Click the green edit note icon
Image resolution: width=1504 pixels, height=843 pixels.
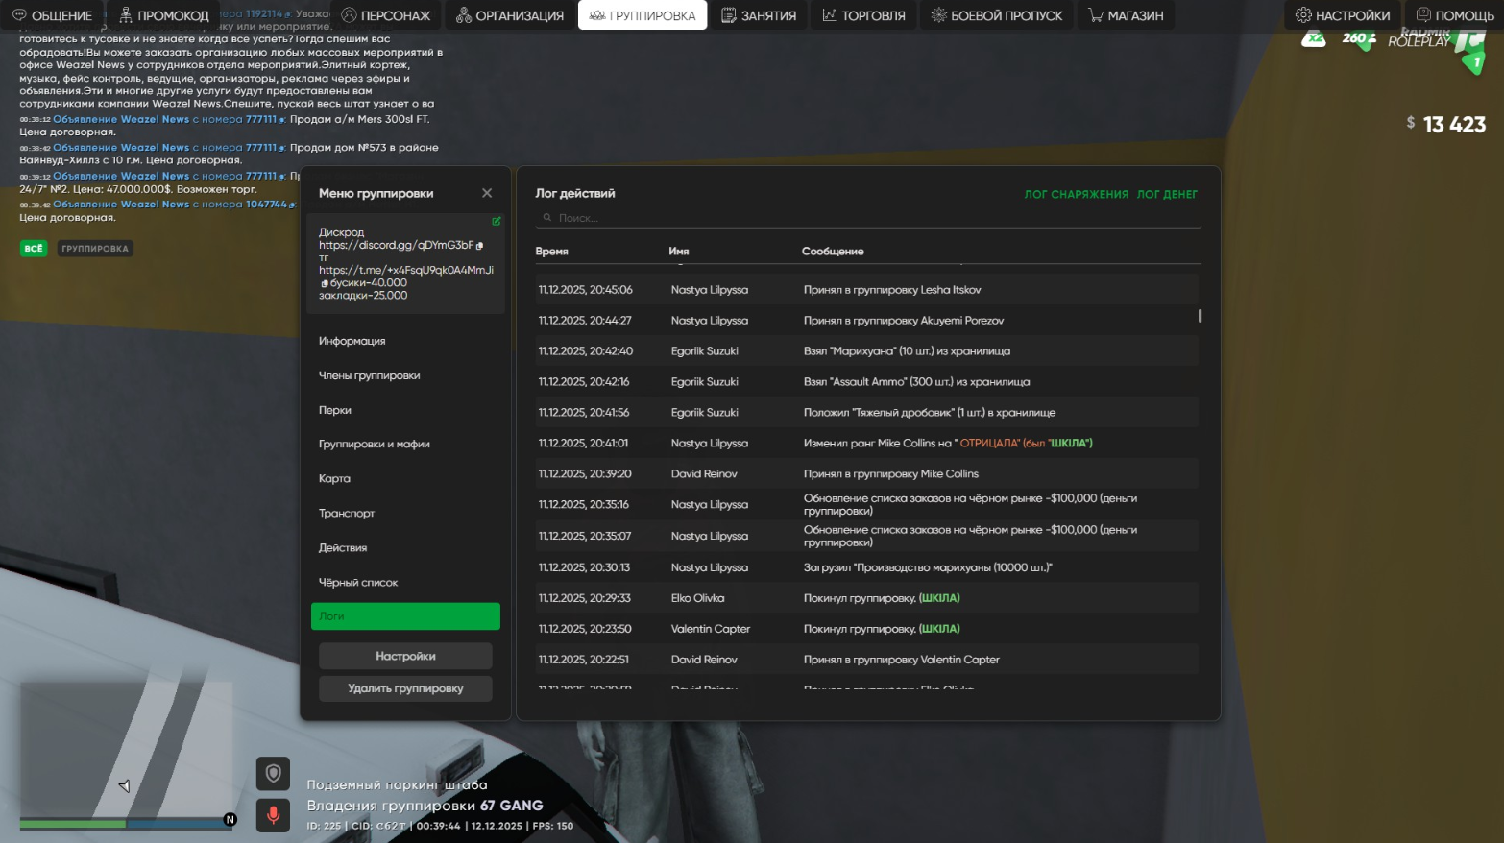[497, 221]
